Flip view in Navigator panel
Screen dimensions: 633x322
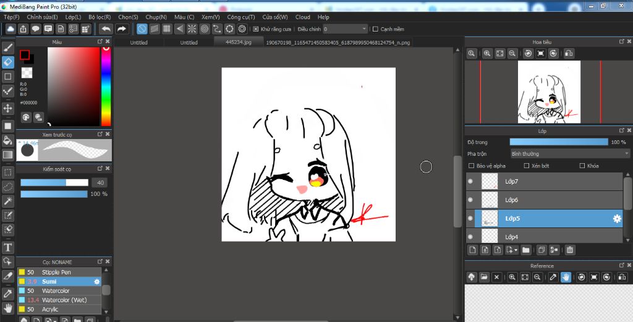click(569, 53)
